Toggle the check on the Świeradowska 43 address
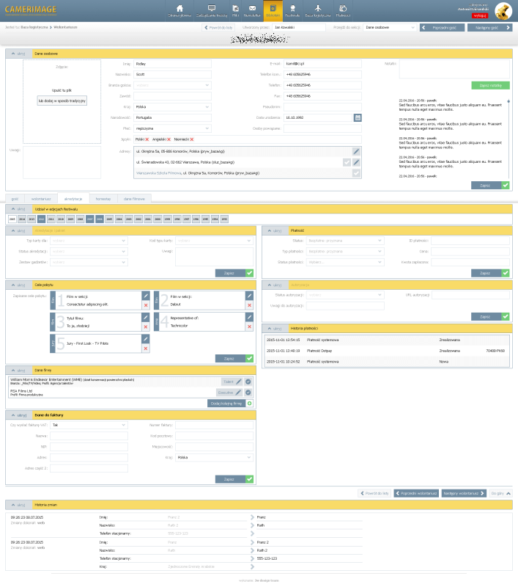The width and height of the screenshot is (518, 587). tap(347, 163)
